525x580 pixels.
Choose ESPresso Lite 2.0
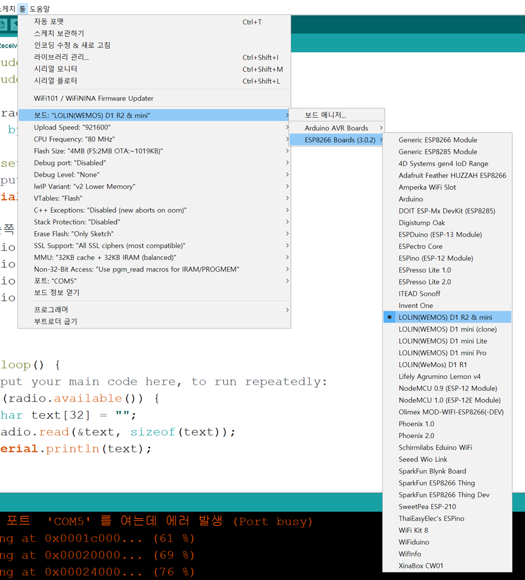(x=447, y=282)
